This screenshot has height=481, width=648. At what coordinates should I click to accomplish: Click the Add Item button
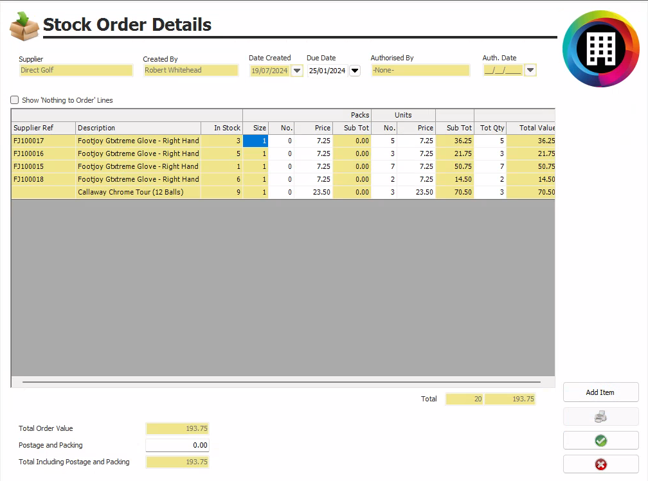601,392
